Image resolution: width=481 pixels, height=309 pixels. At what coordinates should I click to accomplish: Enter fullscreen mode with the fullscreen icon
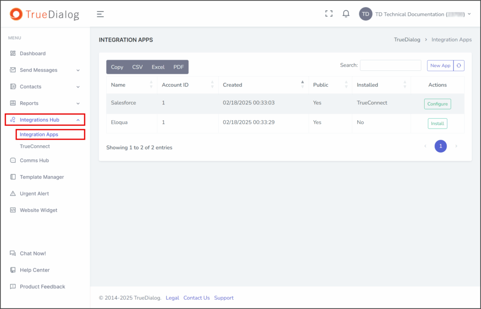tap(329, 14)
